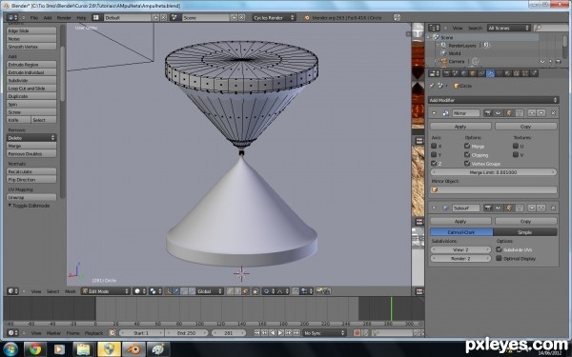Select the Simple subdivision type
This screenshot has width=572, height=357.
click(x=525, y=232)
